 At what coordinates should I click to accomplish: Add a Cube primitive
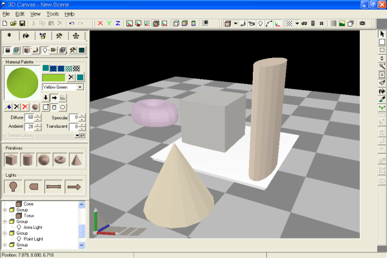(x=11, y=160)
